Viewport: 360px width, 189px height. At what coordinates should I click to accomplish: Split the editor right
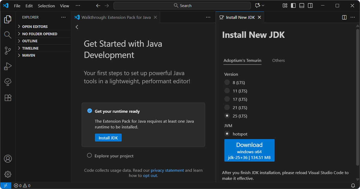(x=344, y=17)
